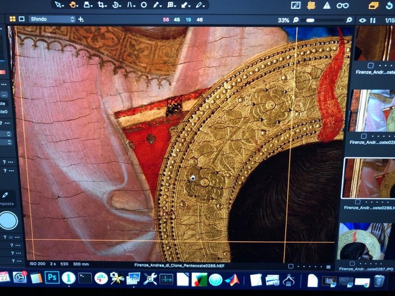This screenshot has height=296, width=395.
Task: Toggle viewer eye visibility icon
Action: [362, 20]
